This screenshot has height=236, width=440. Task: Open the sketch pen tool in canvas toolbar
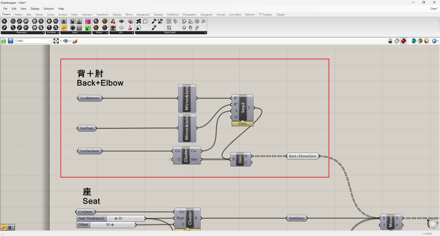coord(75,41)
